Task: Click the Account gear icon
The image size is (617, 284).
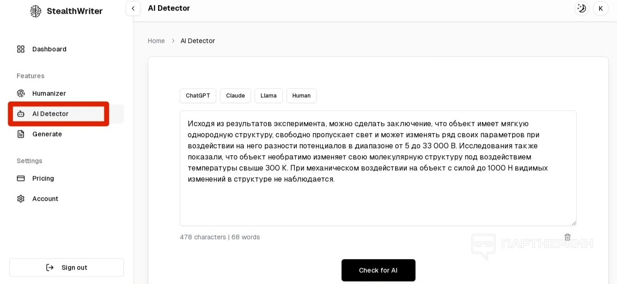Action: [21, 199]
